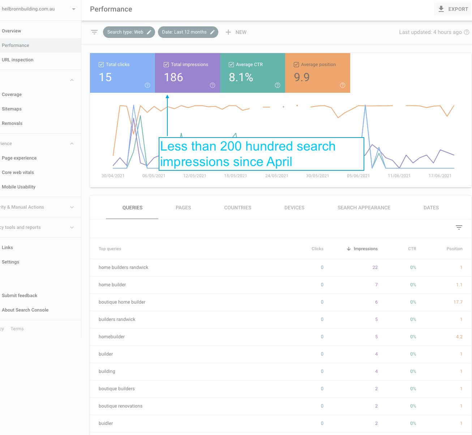The image size is (472, 435).
Task: Open help icon on Average position card
Action: pos(343,85)
